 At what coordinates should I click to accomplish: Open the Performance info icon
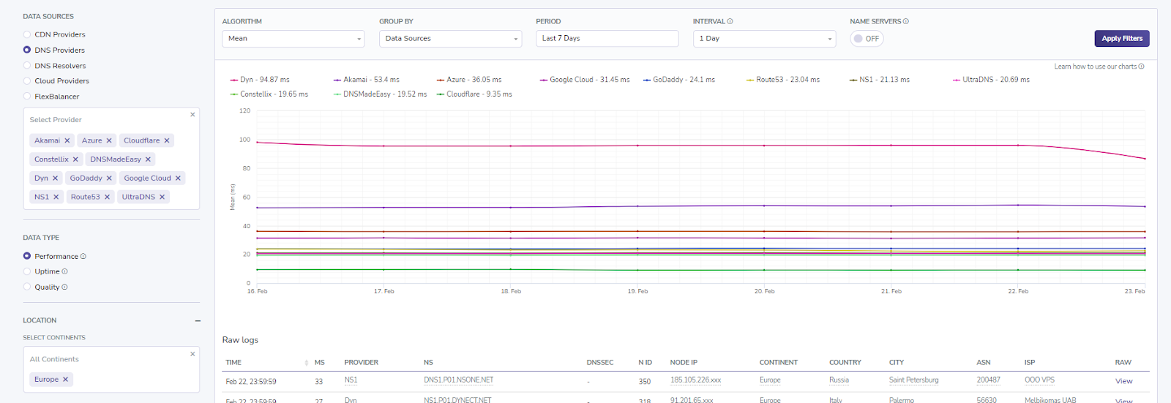83,256
